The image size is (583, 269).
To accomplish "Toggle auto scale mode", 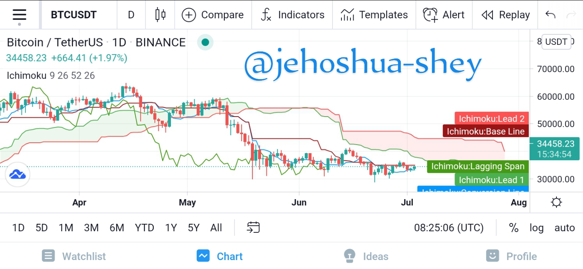I will tap(565, 228).
